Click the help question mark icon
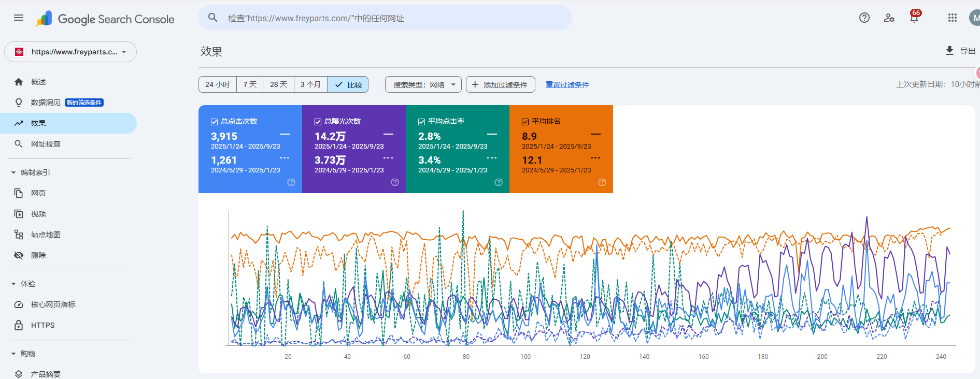This screenshot has width=980, height=379. click(x=864, y=18)
